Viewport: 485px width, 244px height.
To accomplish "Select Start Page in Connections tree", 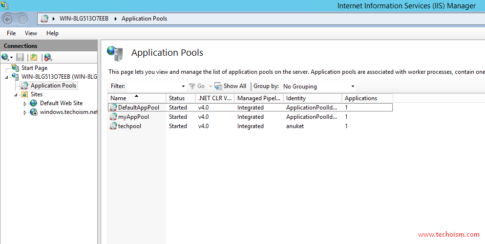I will pos(34,68).
